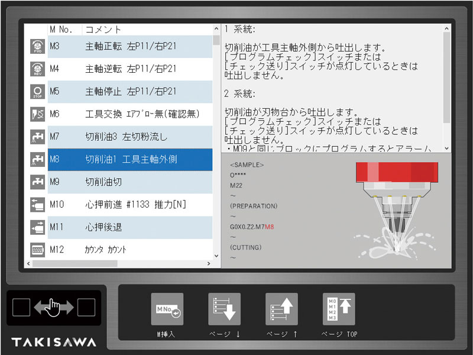Select the M8 切削油1 工具主軸外側 row
The image size is (473, 355).
coord(130,160)
